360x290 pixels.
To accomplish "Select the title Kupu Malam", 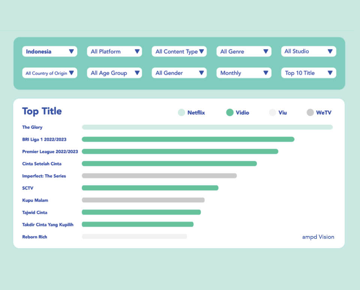I will tap(35, 200).
